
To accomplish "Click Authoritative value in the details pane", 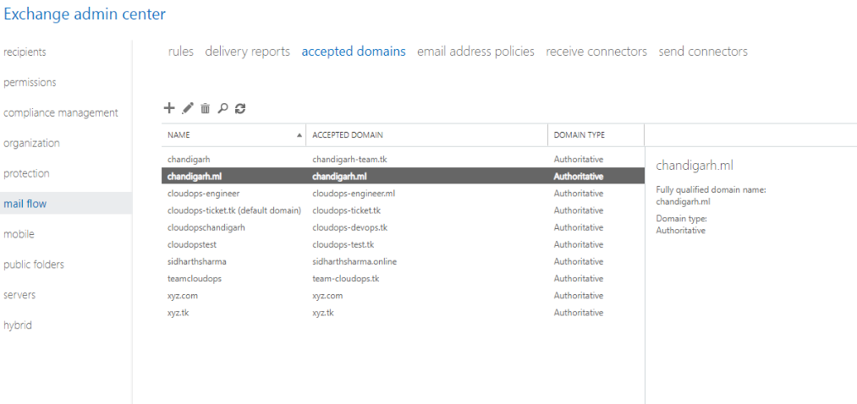I will click(680, 231).
